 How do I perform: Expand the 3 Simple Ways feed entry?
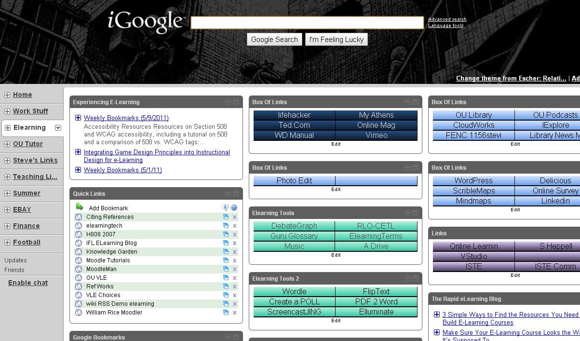click(437, 314)
